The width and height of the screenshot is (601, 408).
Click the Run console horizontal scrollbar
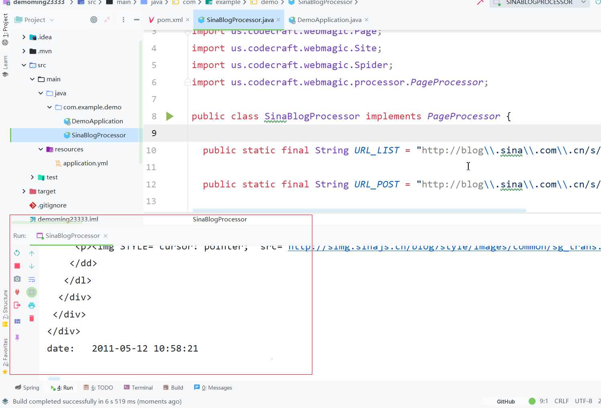coord(54,378)
